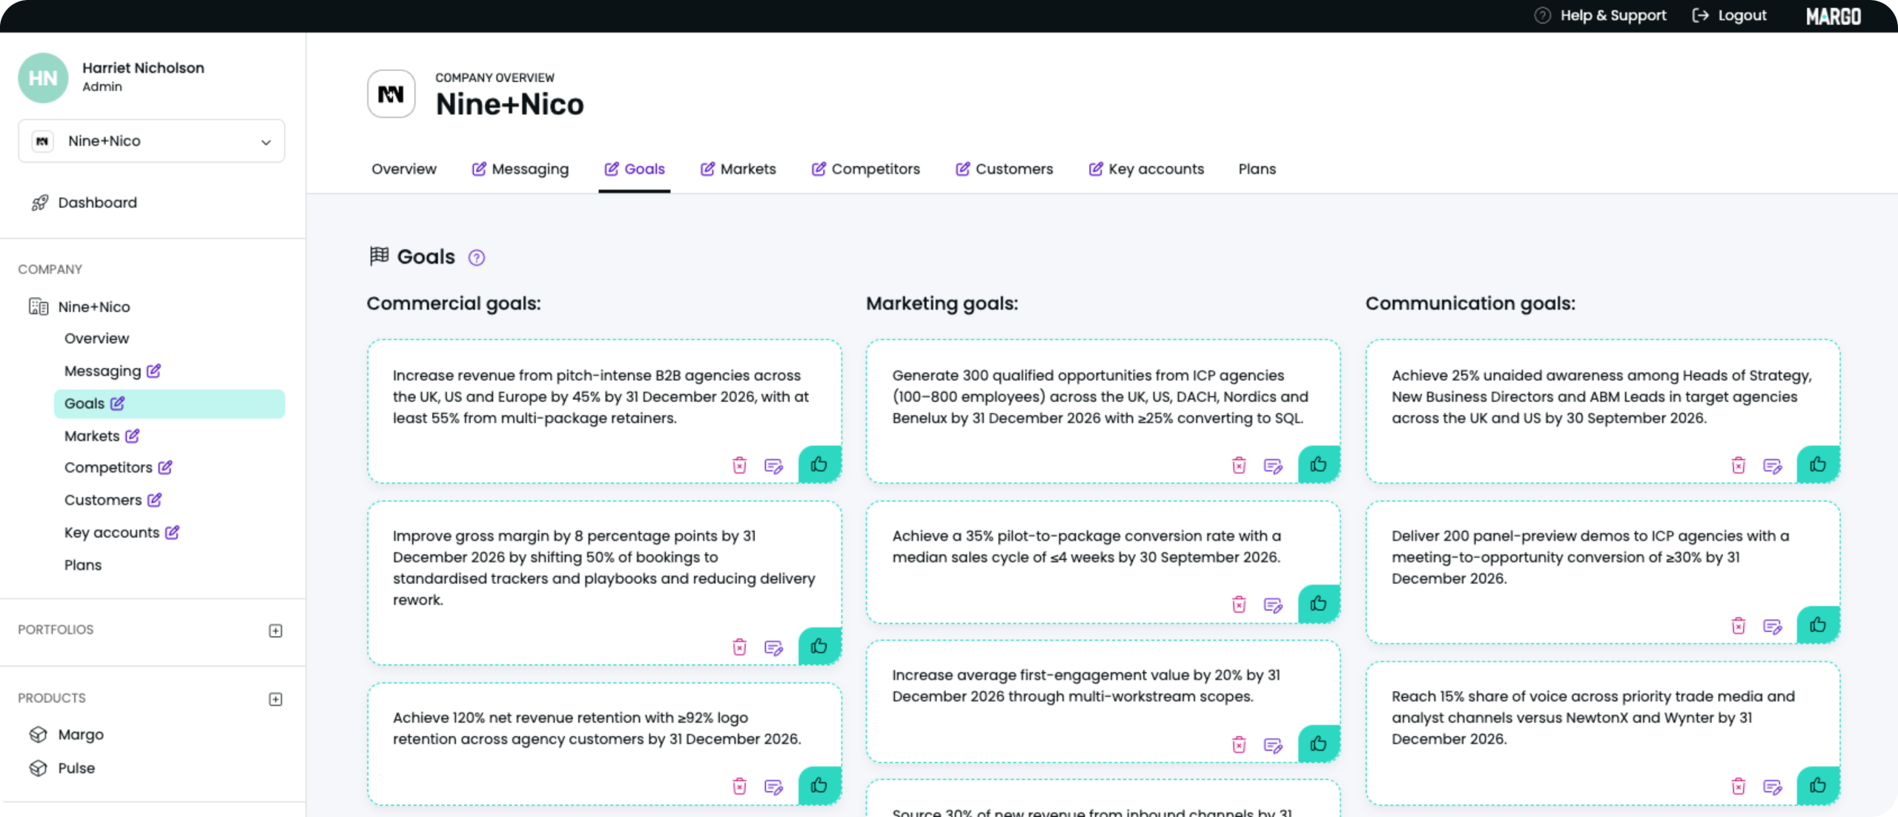Add a new portfolio with plus icon

(276, 631)
